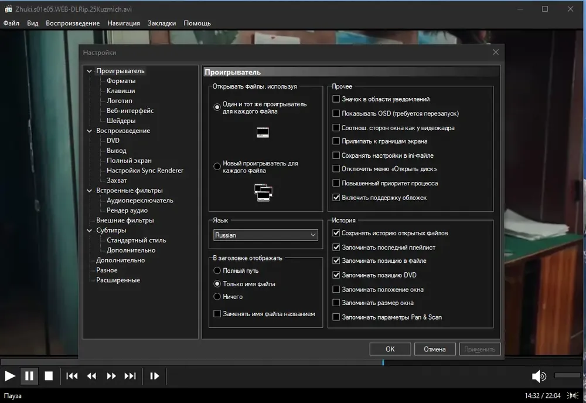Image resolution: width=586 pixels, height=403 pixels.
Task: Click the Play button in playback bar
Action: 10,375
